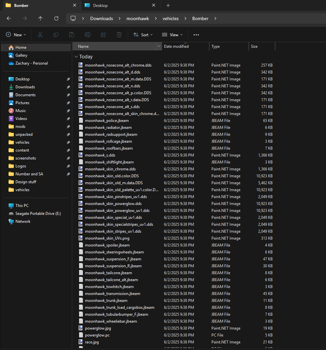This screenshot has height=350, width=326.
Task: Add a new tab with plus button
Action: pyautogui.click(x=168, y=6)
